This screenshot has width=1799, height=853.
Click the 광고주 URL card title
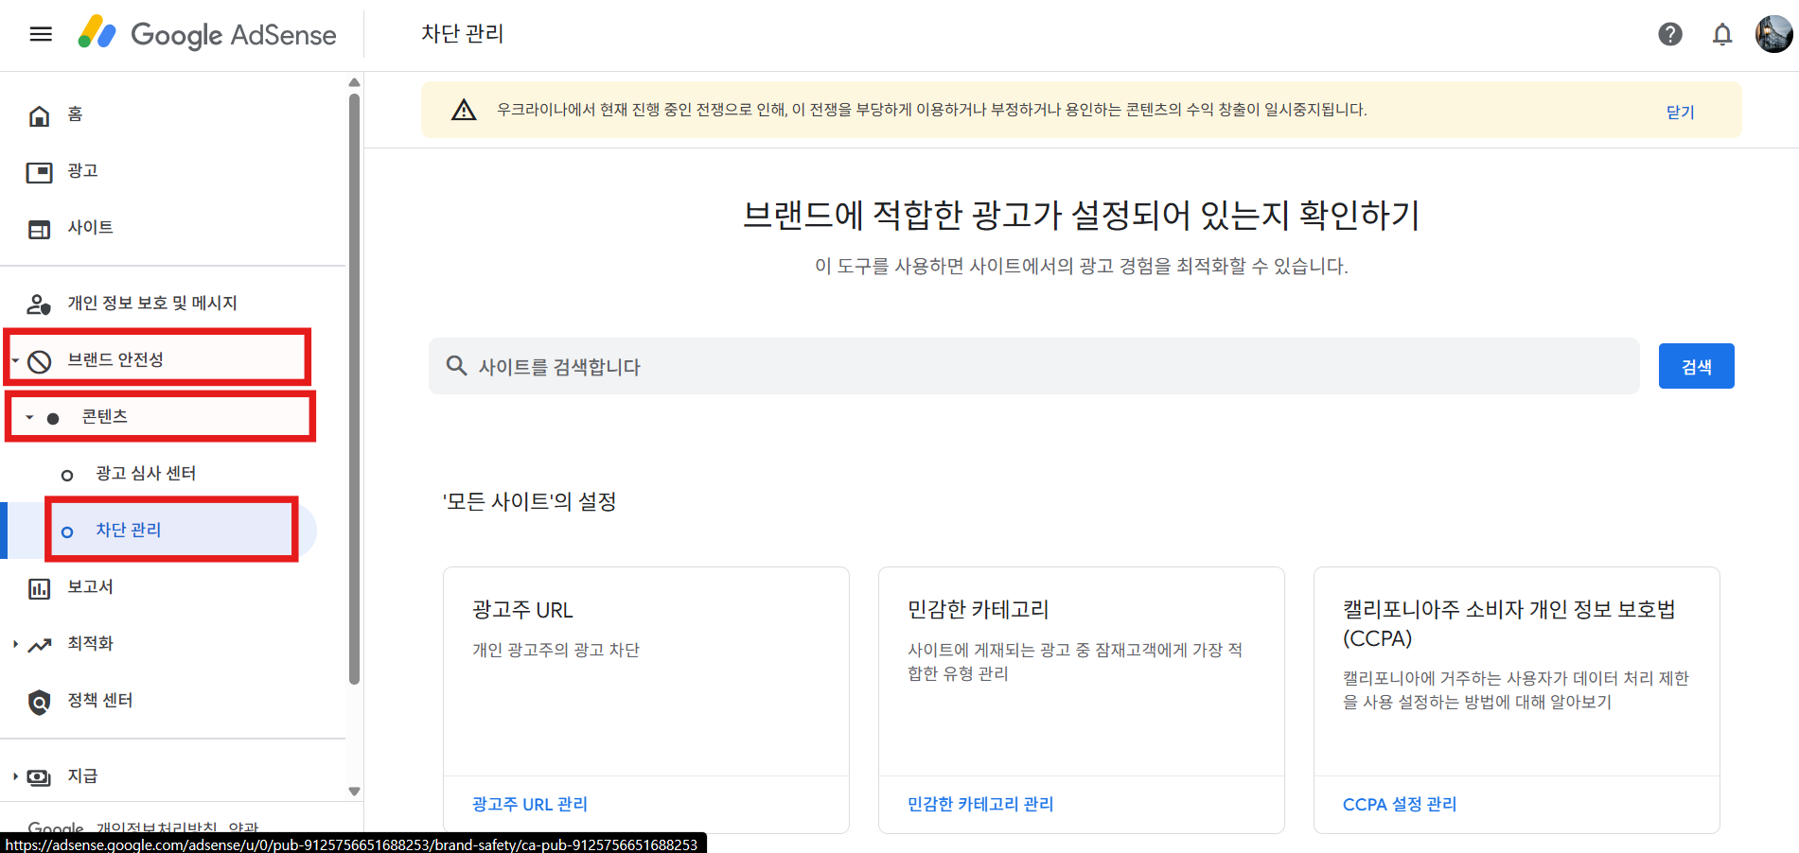point(522,610)
